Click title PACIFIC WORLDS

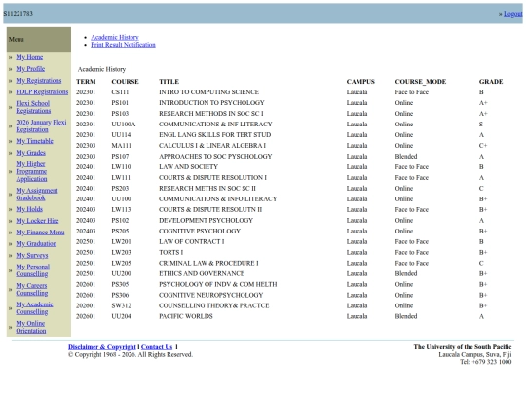coord(186,316)
